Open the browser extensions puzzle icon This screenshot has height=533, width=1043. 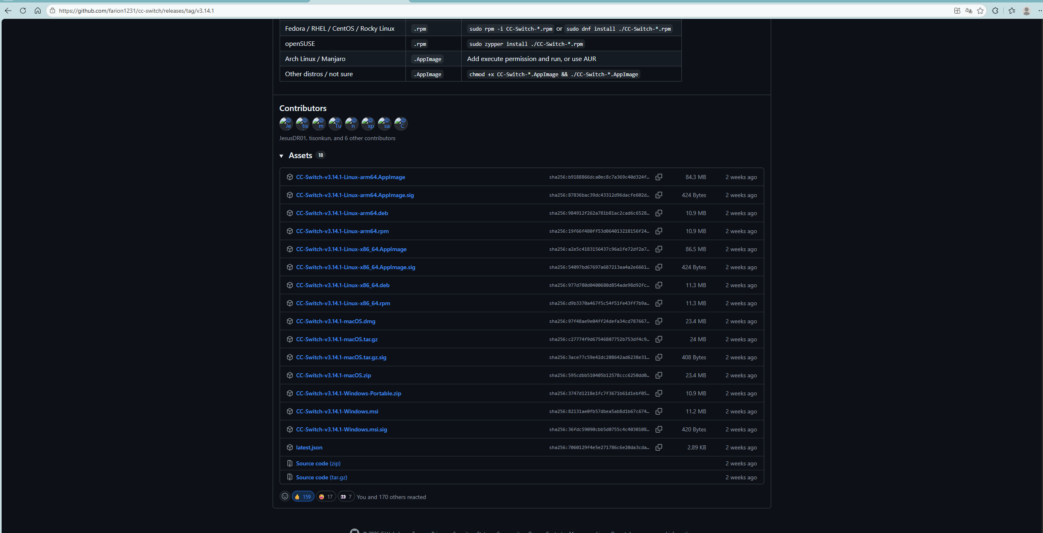click(x=995, y=11)
